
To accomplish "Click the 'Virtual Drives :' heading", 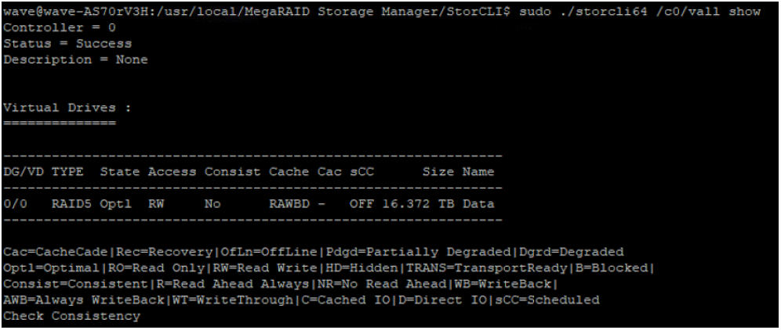I will [x=67, y=108].
